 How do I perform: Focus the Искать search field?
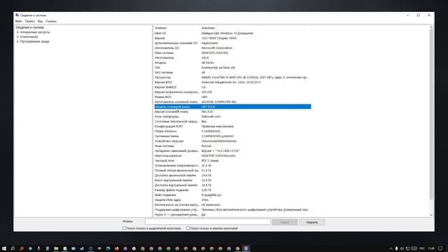[x=208, y=221]
